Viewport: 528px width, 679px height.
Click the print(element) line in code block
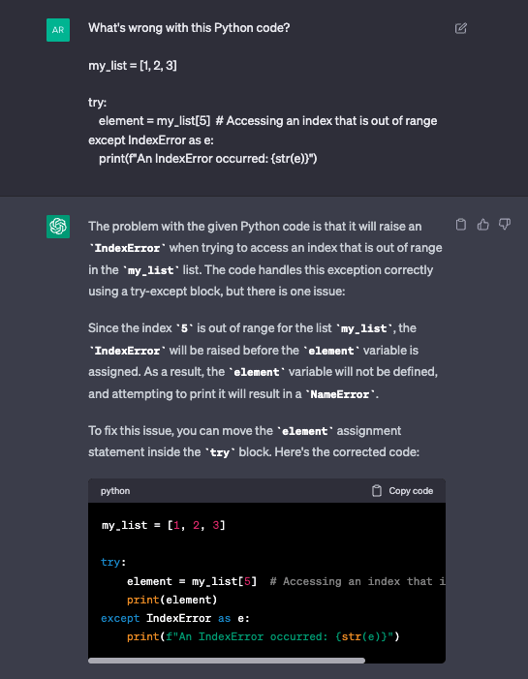171,600
